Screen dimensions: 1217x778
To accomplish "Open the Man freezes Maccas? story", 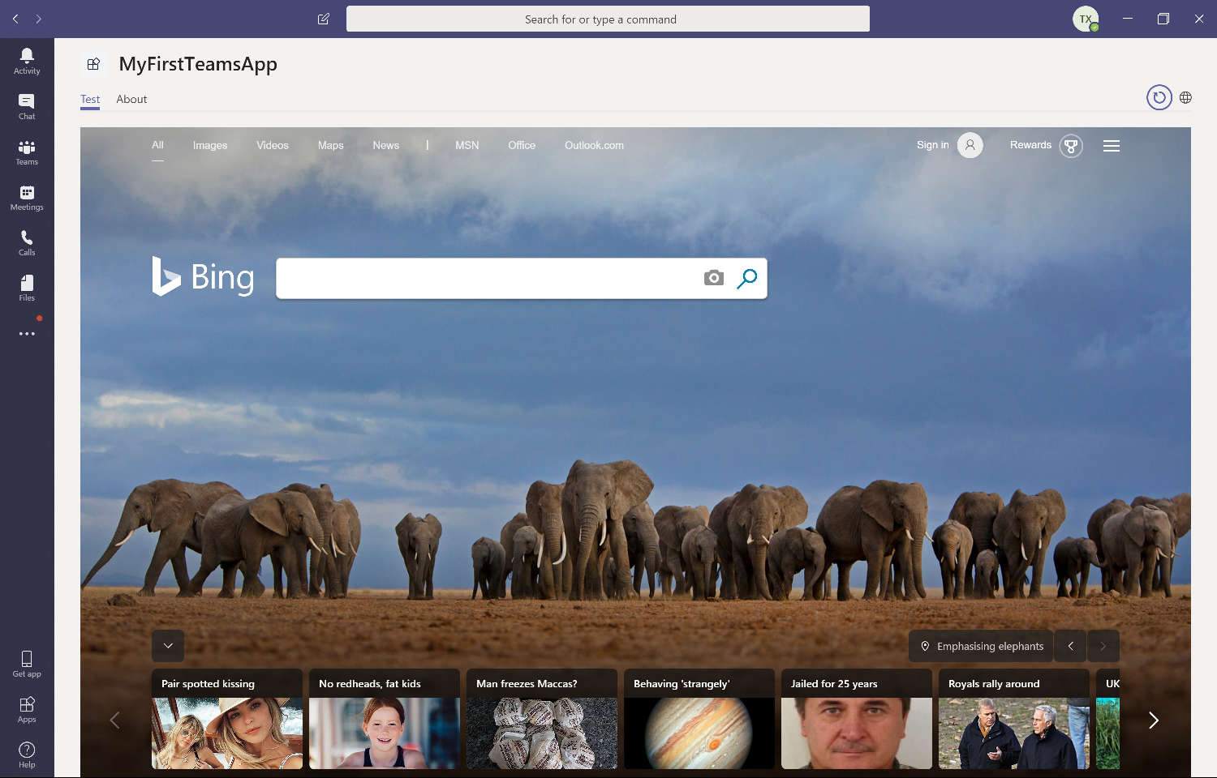I will (x=542, y=719).
